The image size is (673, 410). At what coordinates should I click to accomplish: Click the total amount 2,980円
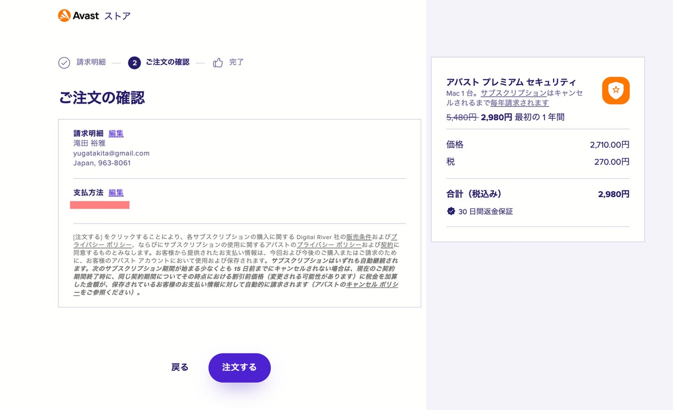tap(614, 194)
